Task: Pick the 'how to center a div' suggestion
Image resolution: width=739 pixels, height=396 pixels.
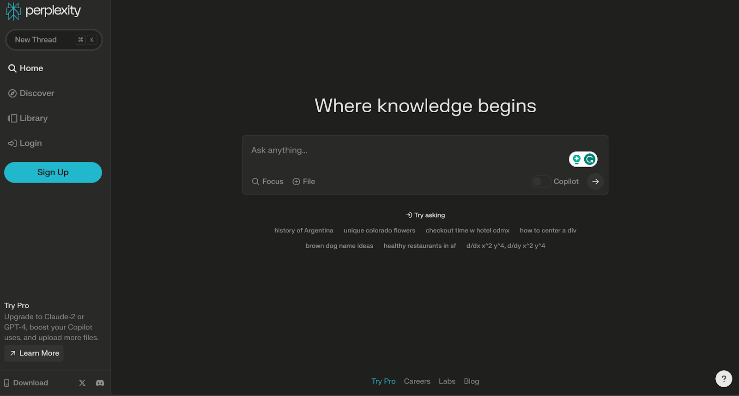Action: (x=548, y=231)
